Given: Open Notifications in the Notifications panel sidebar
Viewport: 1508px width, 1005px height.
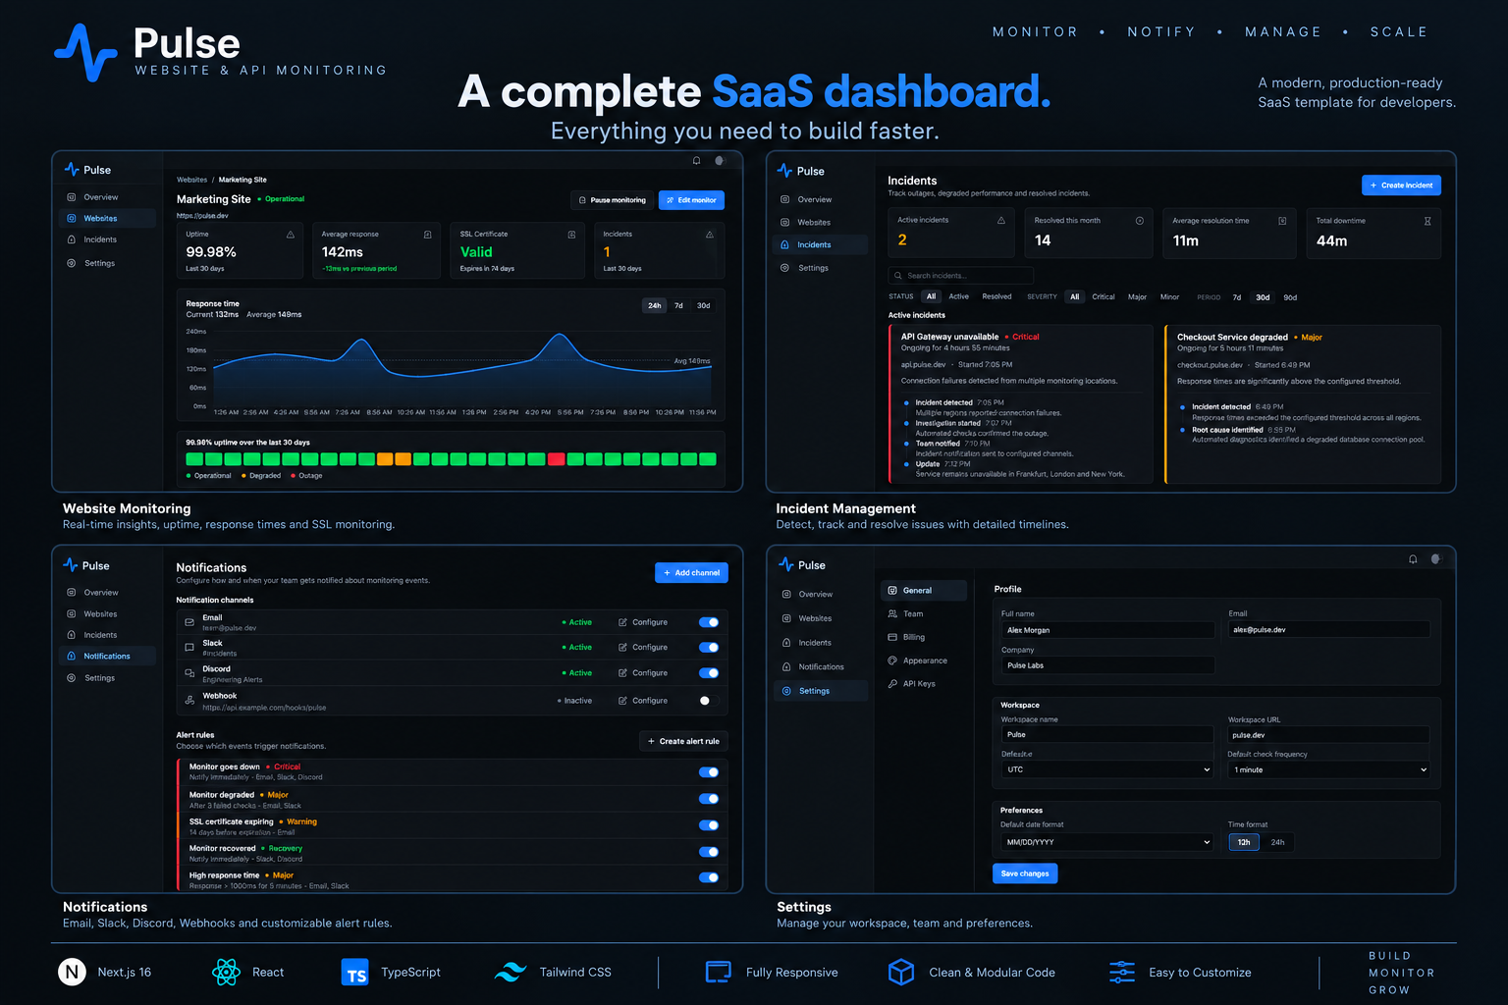Looking at the screenshot, I should click(x=106, y=657).
